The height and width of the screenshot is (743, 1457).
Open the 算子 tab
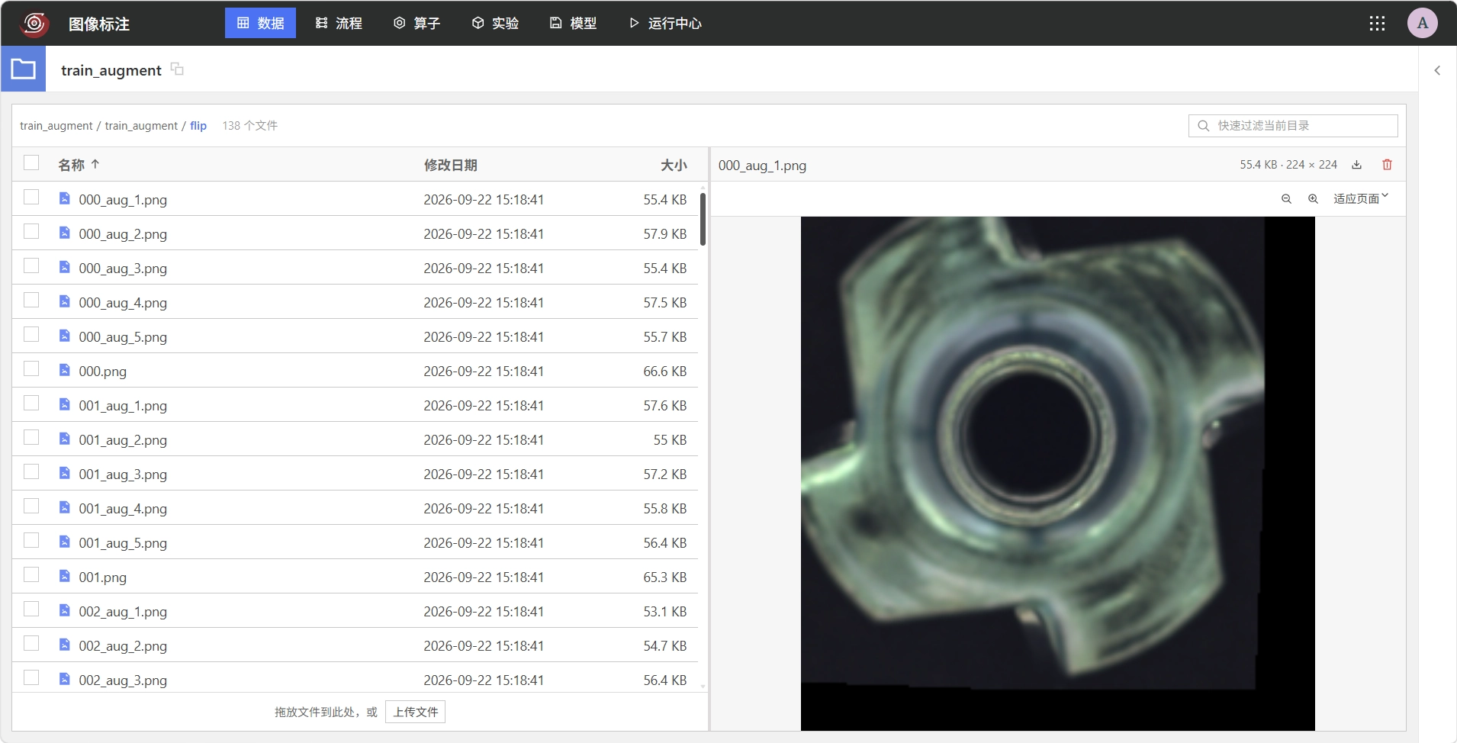tap(417, 23)
